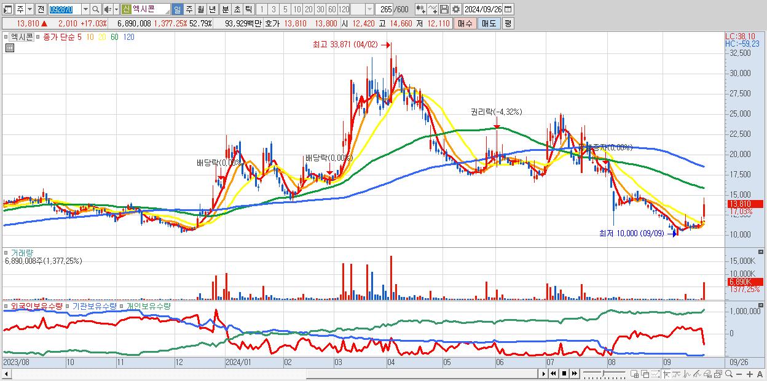The height and width of the screenshot is (381, 767).
Task: Click the stock search magnifier icon
Action: coord(95,9)
